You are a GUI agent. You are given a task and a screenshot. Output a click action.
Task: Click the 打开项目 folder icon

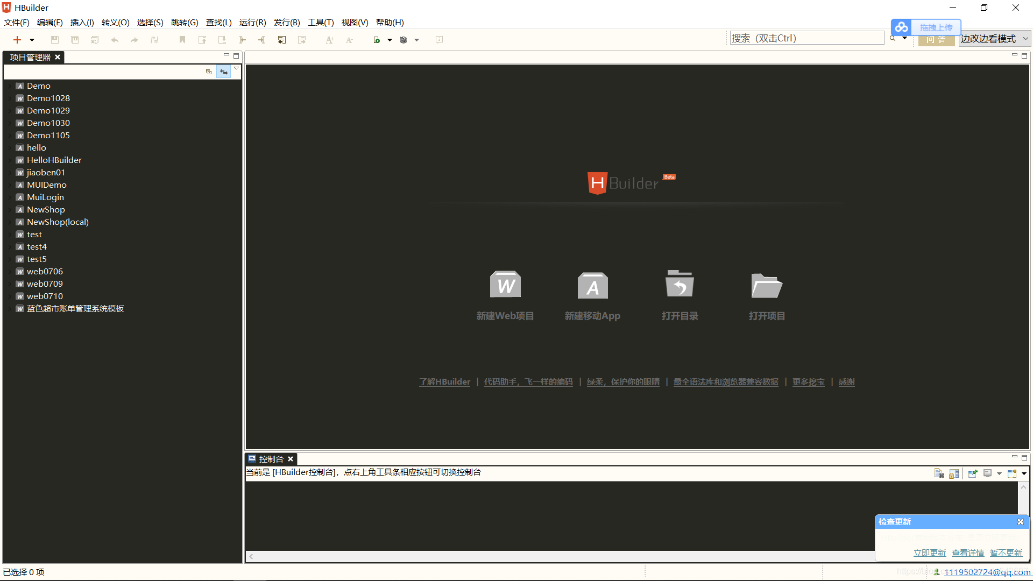pos(767,285)
